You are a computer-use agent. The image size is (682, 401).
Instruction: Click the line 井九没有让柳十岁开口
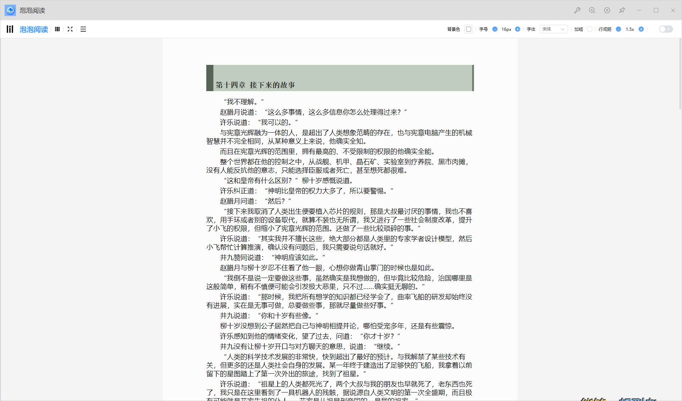click(310, 346)
